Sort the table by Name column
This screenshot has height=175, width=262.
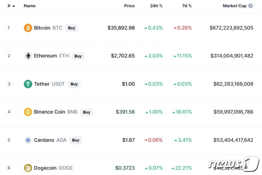click(30, 6)
